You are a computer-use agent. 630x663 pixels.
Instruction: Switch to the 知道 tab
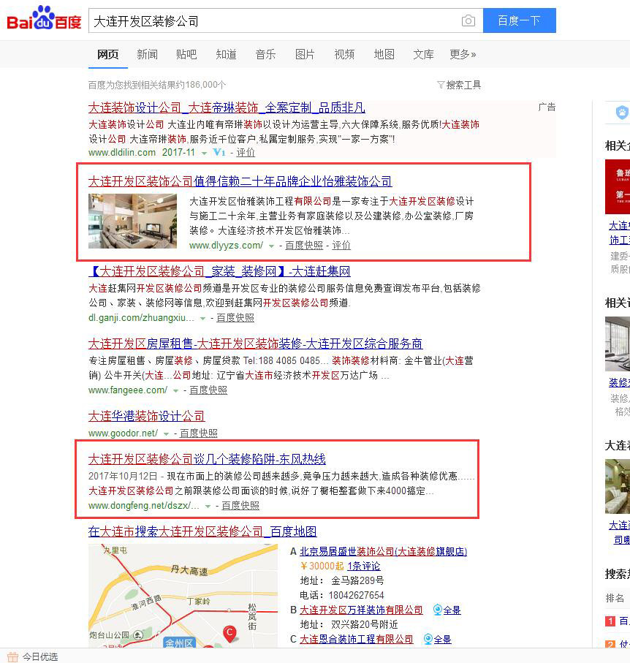click(227, 55)
